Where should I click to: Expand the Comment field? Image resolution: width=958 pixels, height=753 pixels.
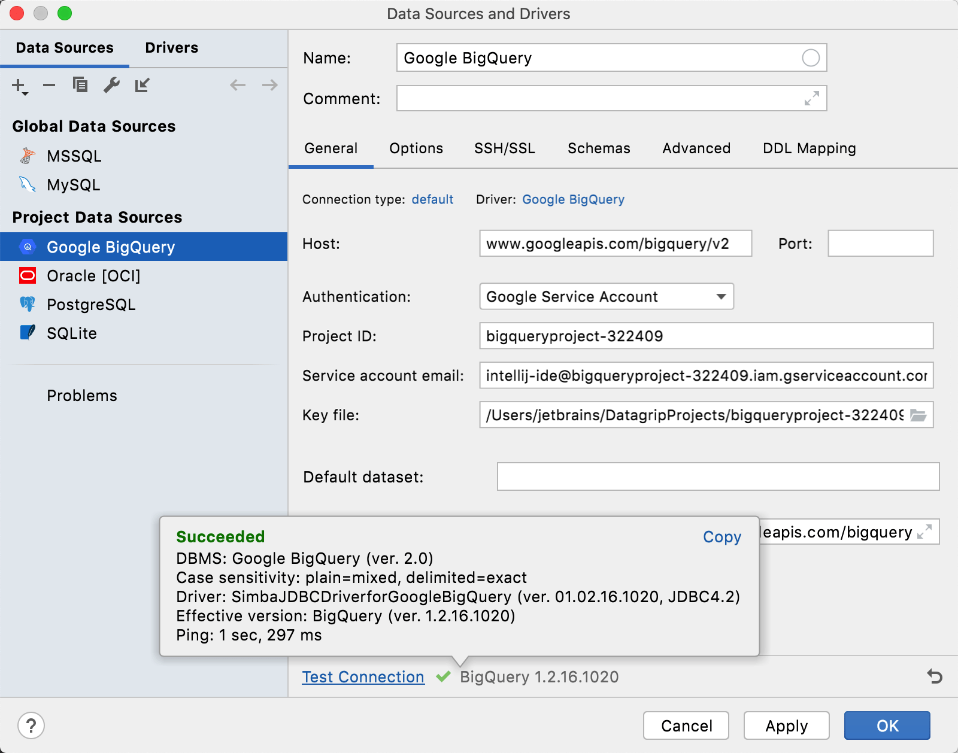[x=813, y=99]
